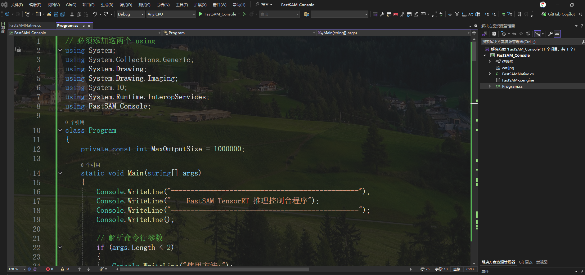585x275 pixels.
Task: Start debugging with the green FastSAM_Console play button
Action: point(218,14)
